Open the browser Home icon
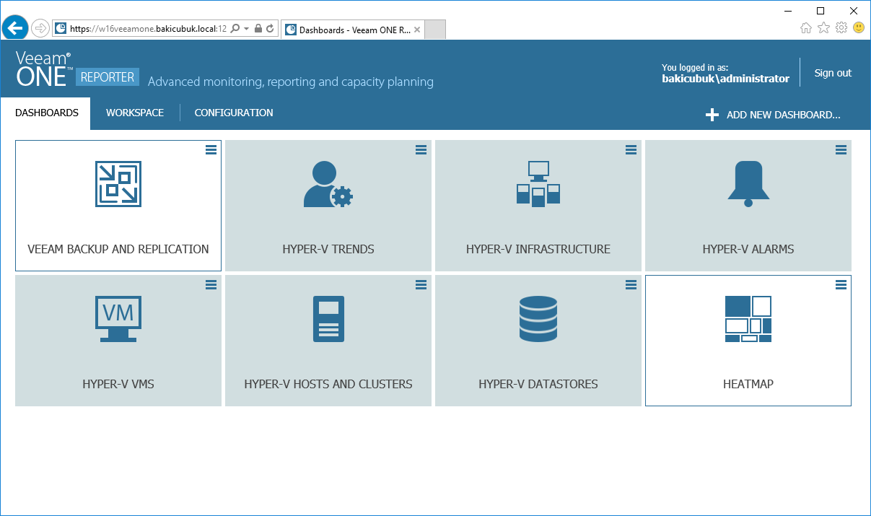This screenshot has width=871, height=516. pos(806,28)
